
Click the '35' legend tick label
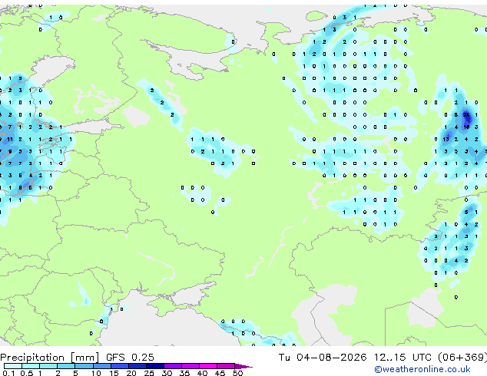[184, 373]
